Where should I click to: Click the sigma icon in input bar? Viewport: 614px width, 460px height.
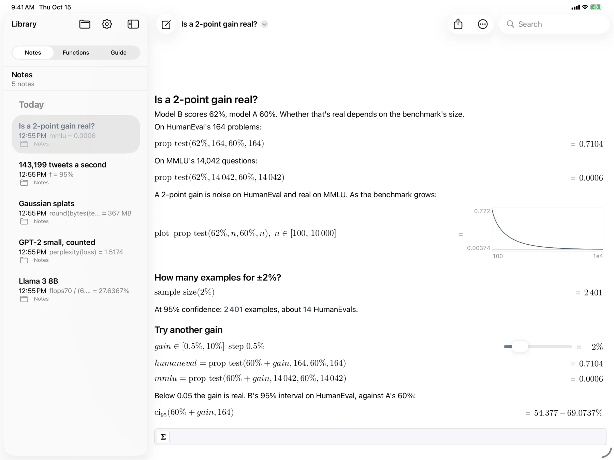tap(163, 437)
